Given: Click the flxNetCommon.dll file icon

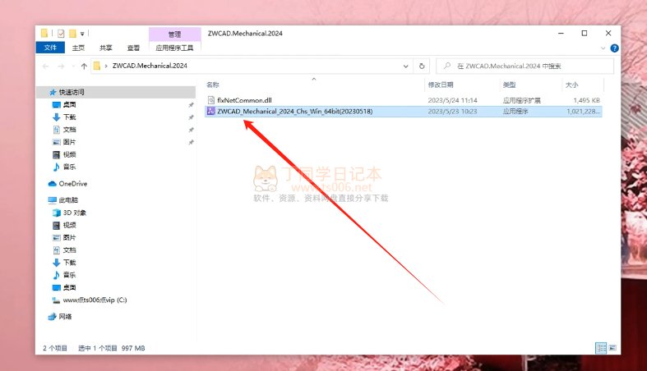Looking at the screenshot, I should 210,100.
